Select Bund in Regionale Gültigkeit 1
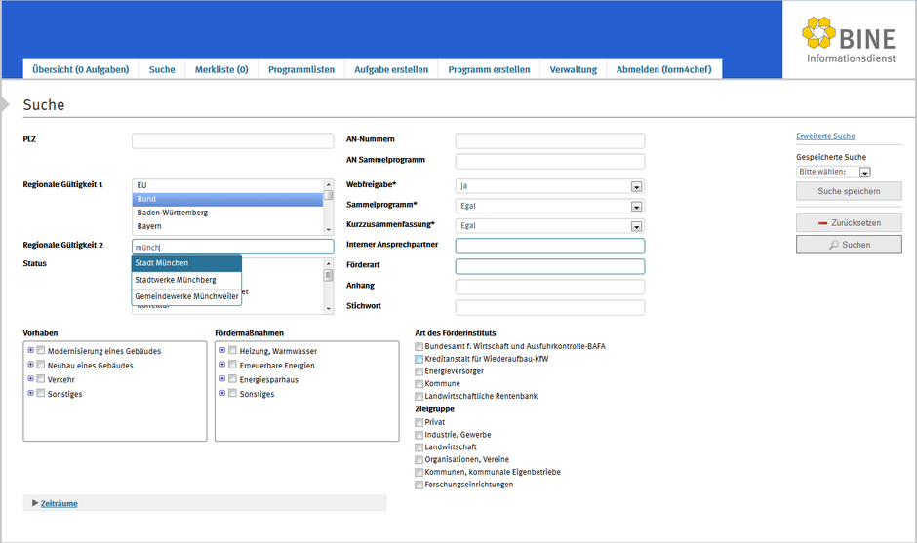 pyautogui.click(x=227, y=199)
